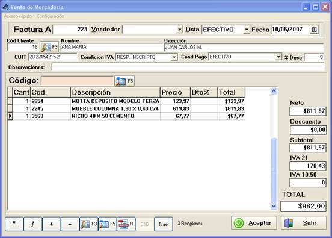Click the IVA 21 value box 170,43
This screenshot has width=332, height=238.
pos(308,166)
